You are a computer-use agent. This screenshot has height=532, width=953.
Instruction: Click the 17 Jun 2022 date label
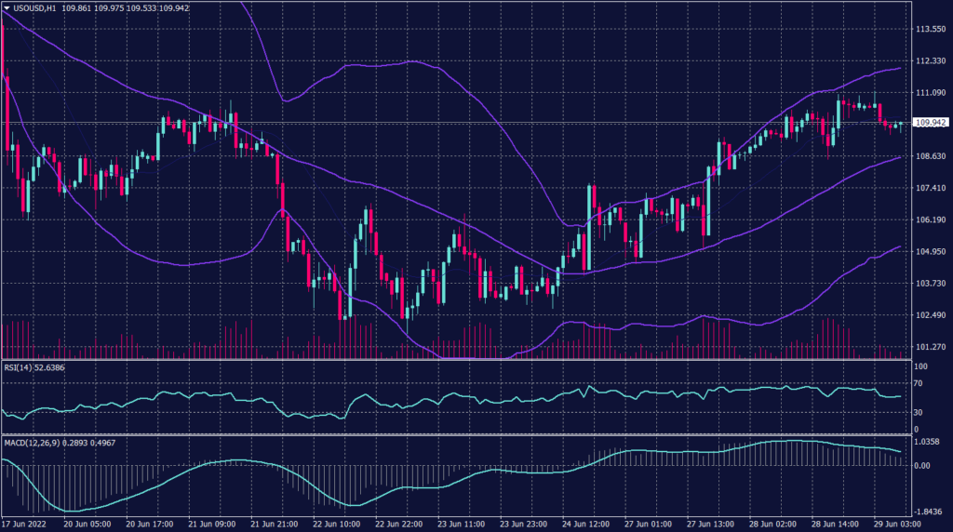pos(23,524)
